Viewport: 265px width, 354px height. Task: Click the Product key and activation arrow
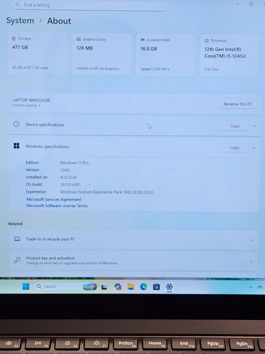tap(251, 261)
